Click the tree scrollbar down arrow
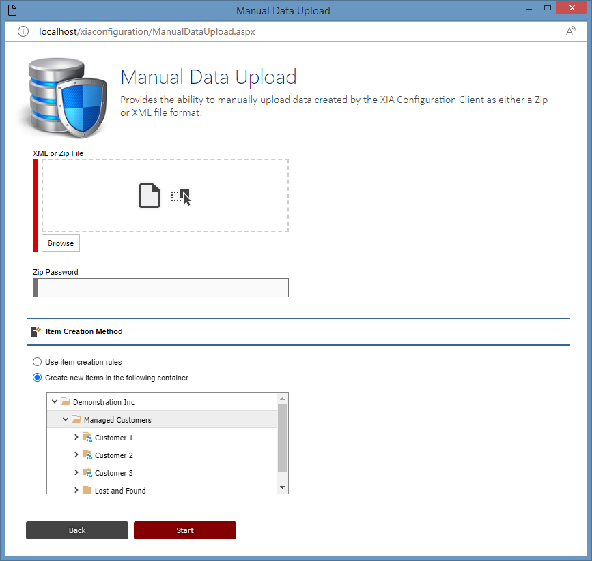Image resolution: width=592 pixels, height=561 pixels. pos(283,487)
